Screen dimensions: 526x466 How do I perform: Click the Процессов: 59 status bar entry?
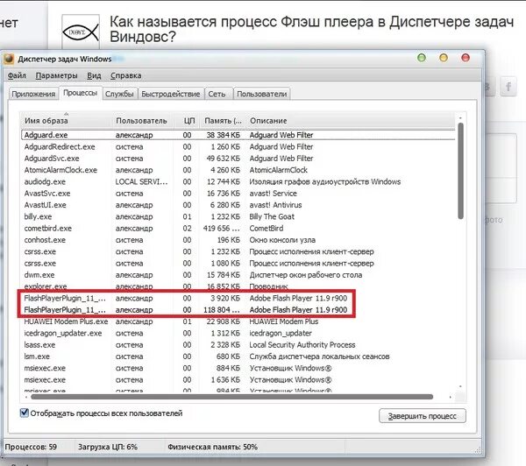click(x=31, y=447)
